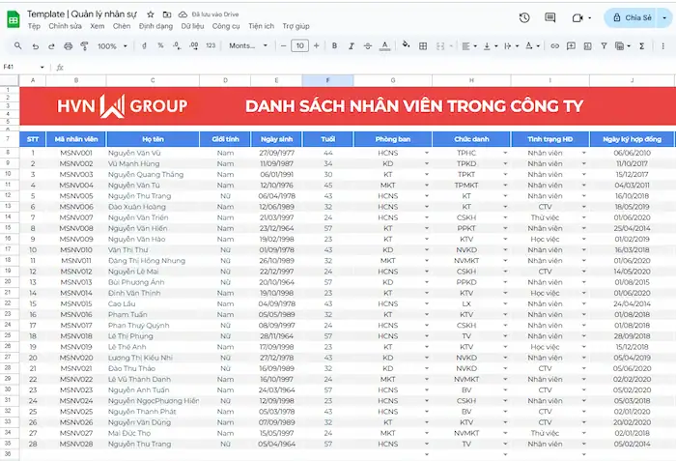
Task: Open the Dữ liệu menu
Action: tap(192, 26)
